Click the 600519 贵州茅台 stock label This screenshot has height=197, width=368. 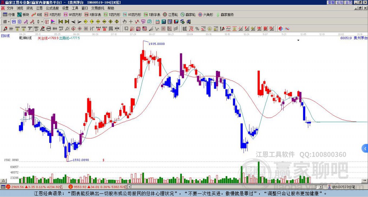tap(354, 38)
